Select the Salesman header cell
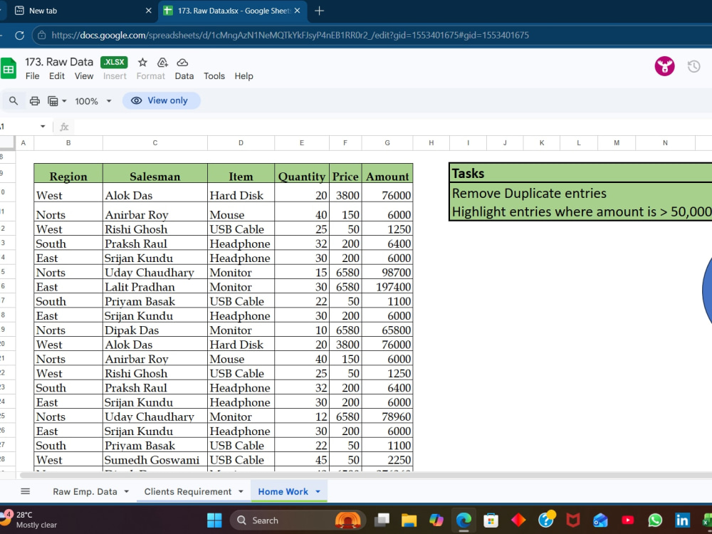This screenshot has height=534, width=712. (x=155, y=174)
